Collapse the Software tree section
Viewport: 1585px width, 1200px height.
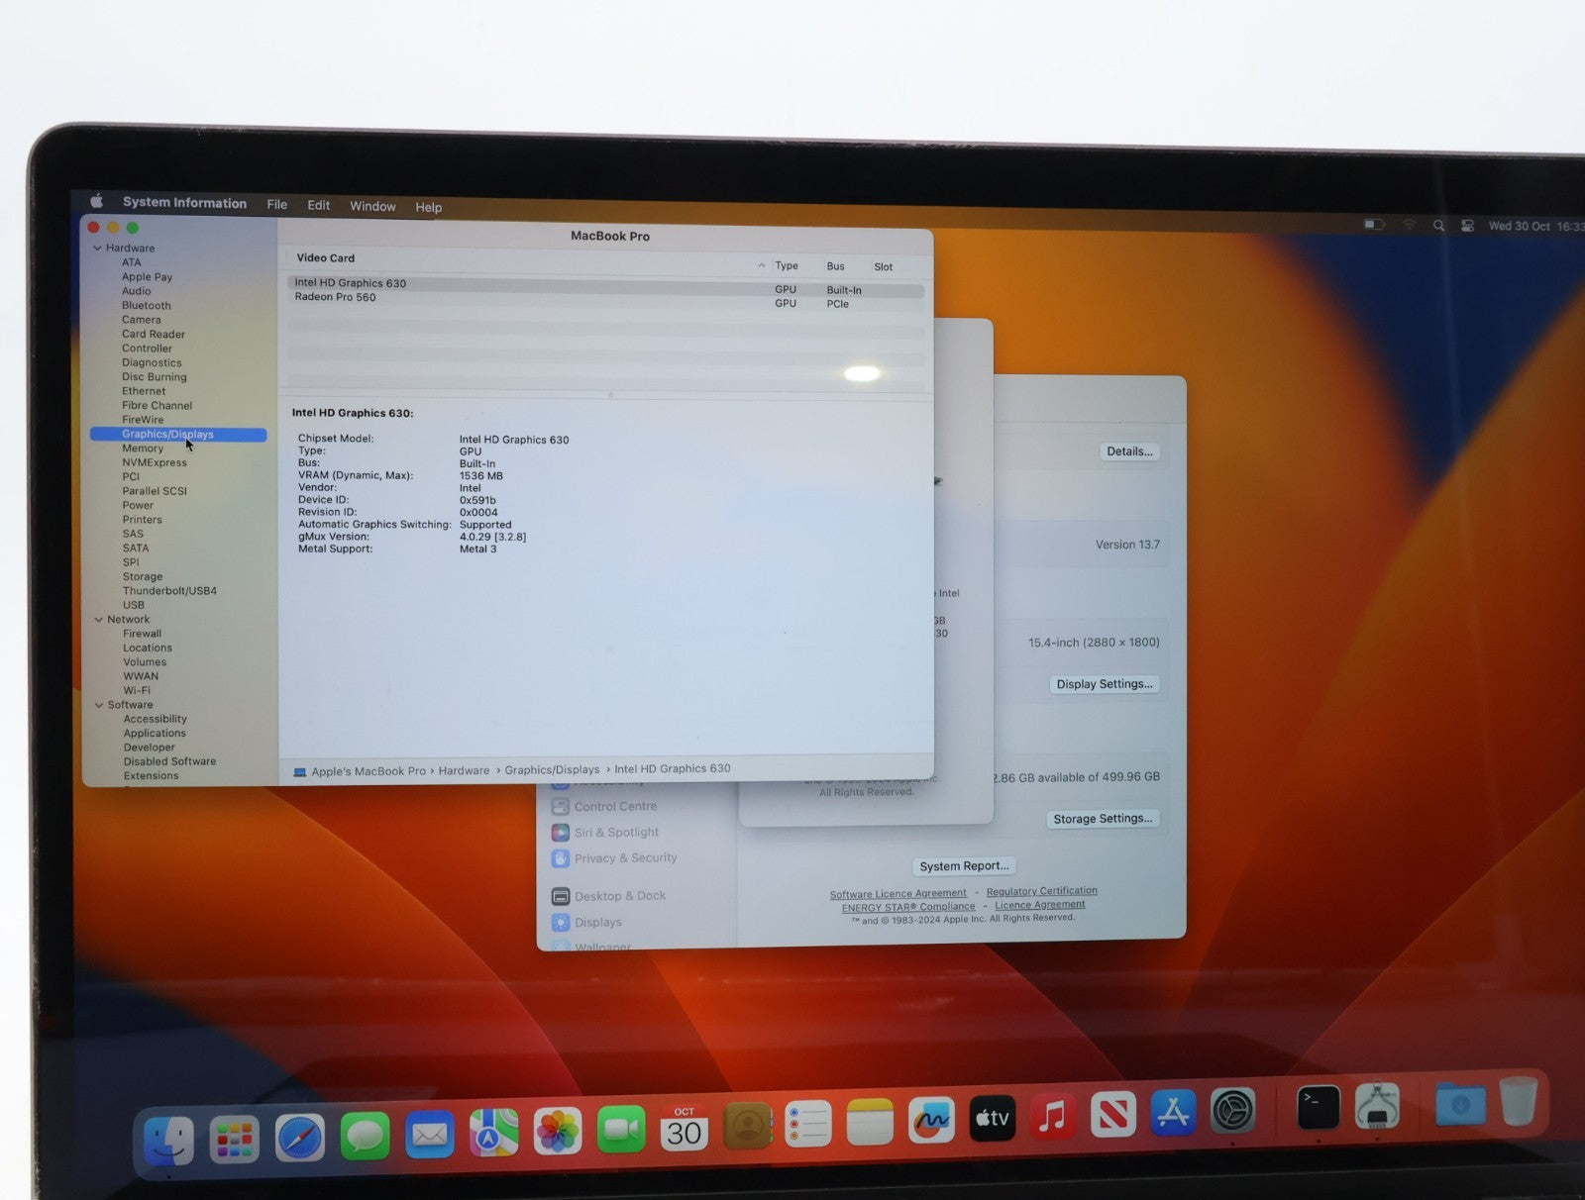coord(99,705)
